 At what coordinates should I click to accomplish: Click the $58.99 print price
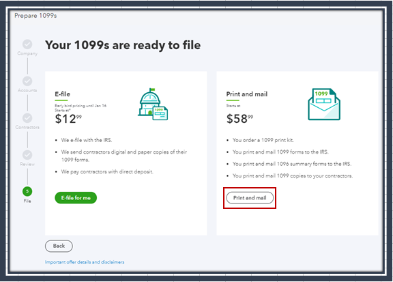(239, 118)
